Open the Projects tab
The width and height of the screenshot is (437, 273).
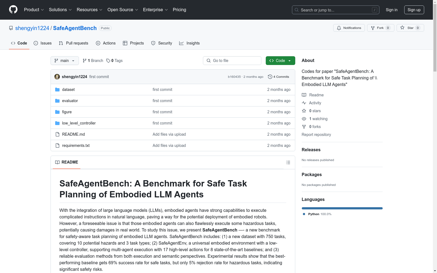click(133, 43)
